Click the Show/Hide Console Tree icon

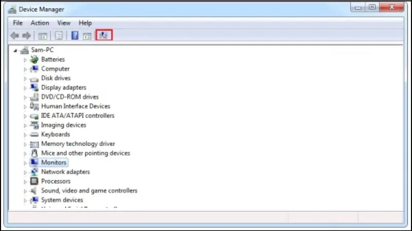[x=43, y=35]
